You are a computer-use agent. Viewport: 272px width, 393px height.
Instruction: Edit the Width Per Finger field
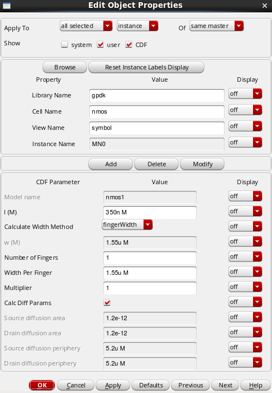coord(150,273)
